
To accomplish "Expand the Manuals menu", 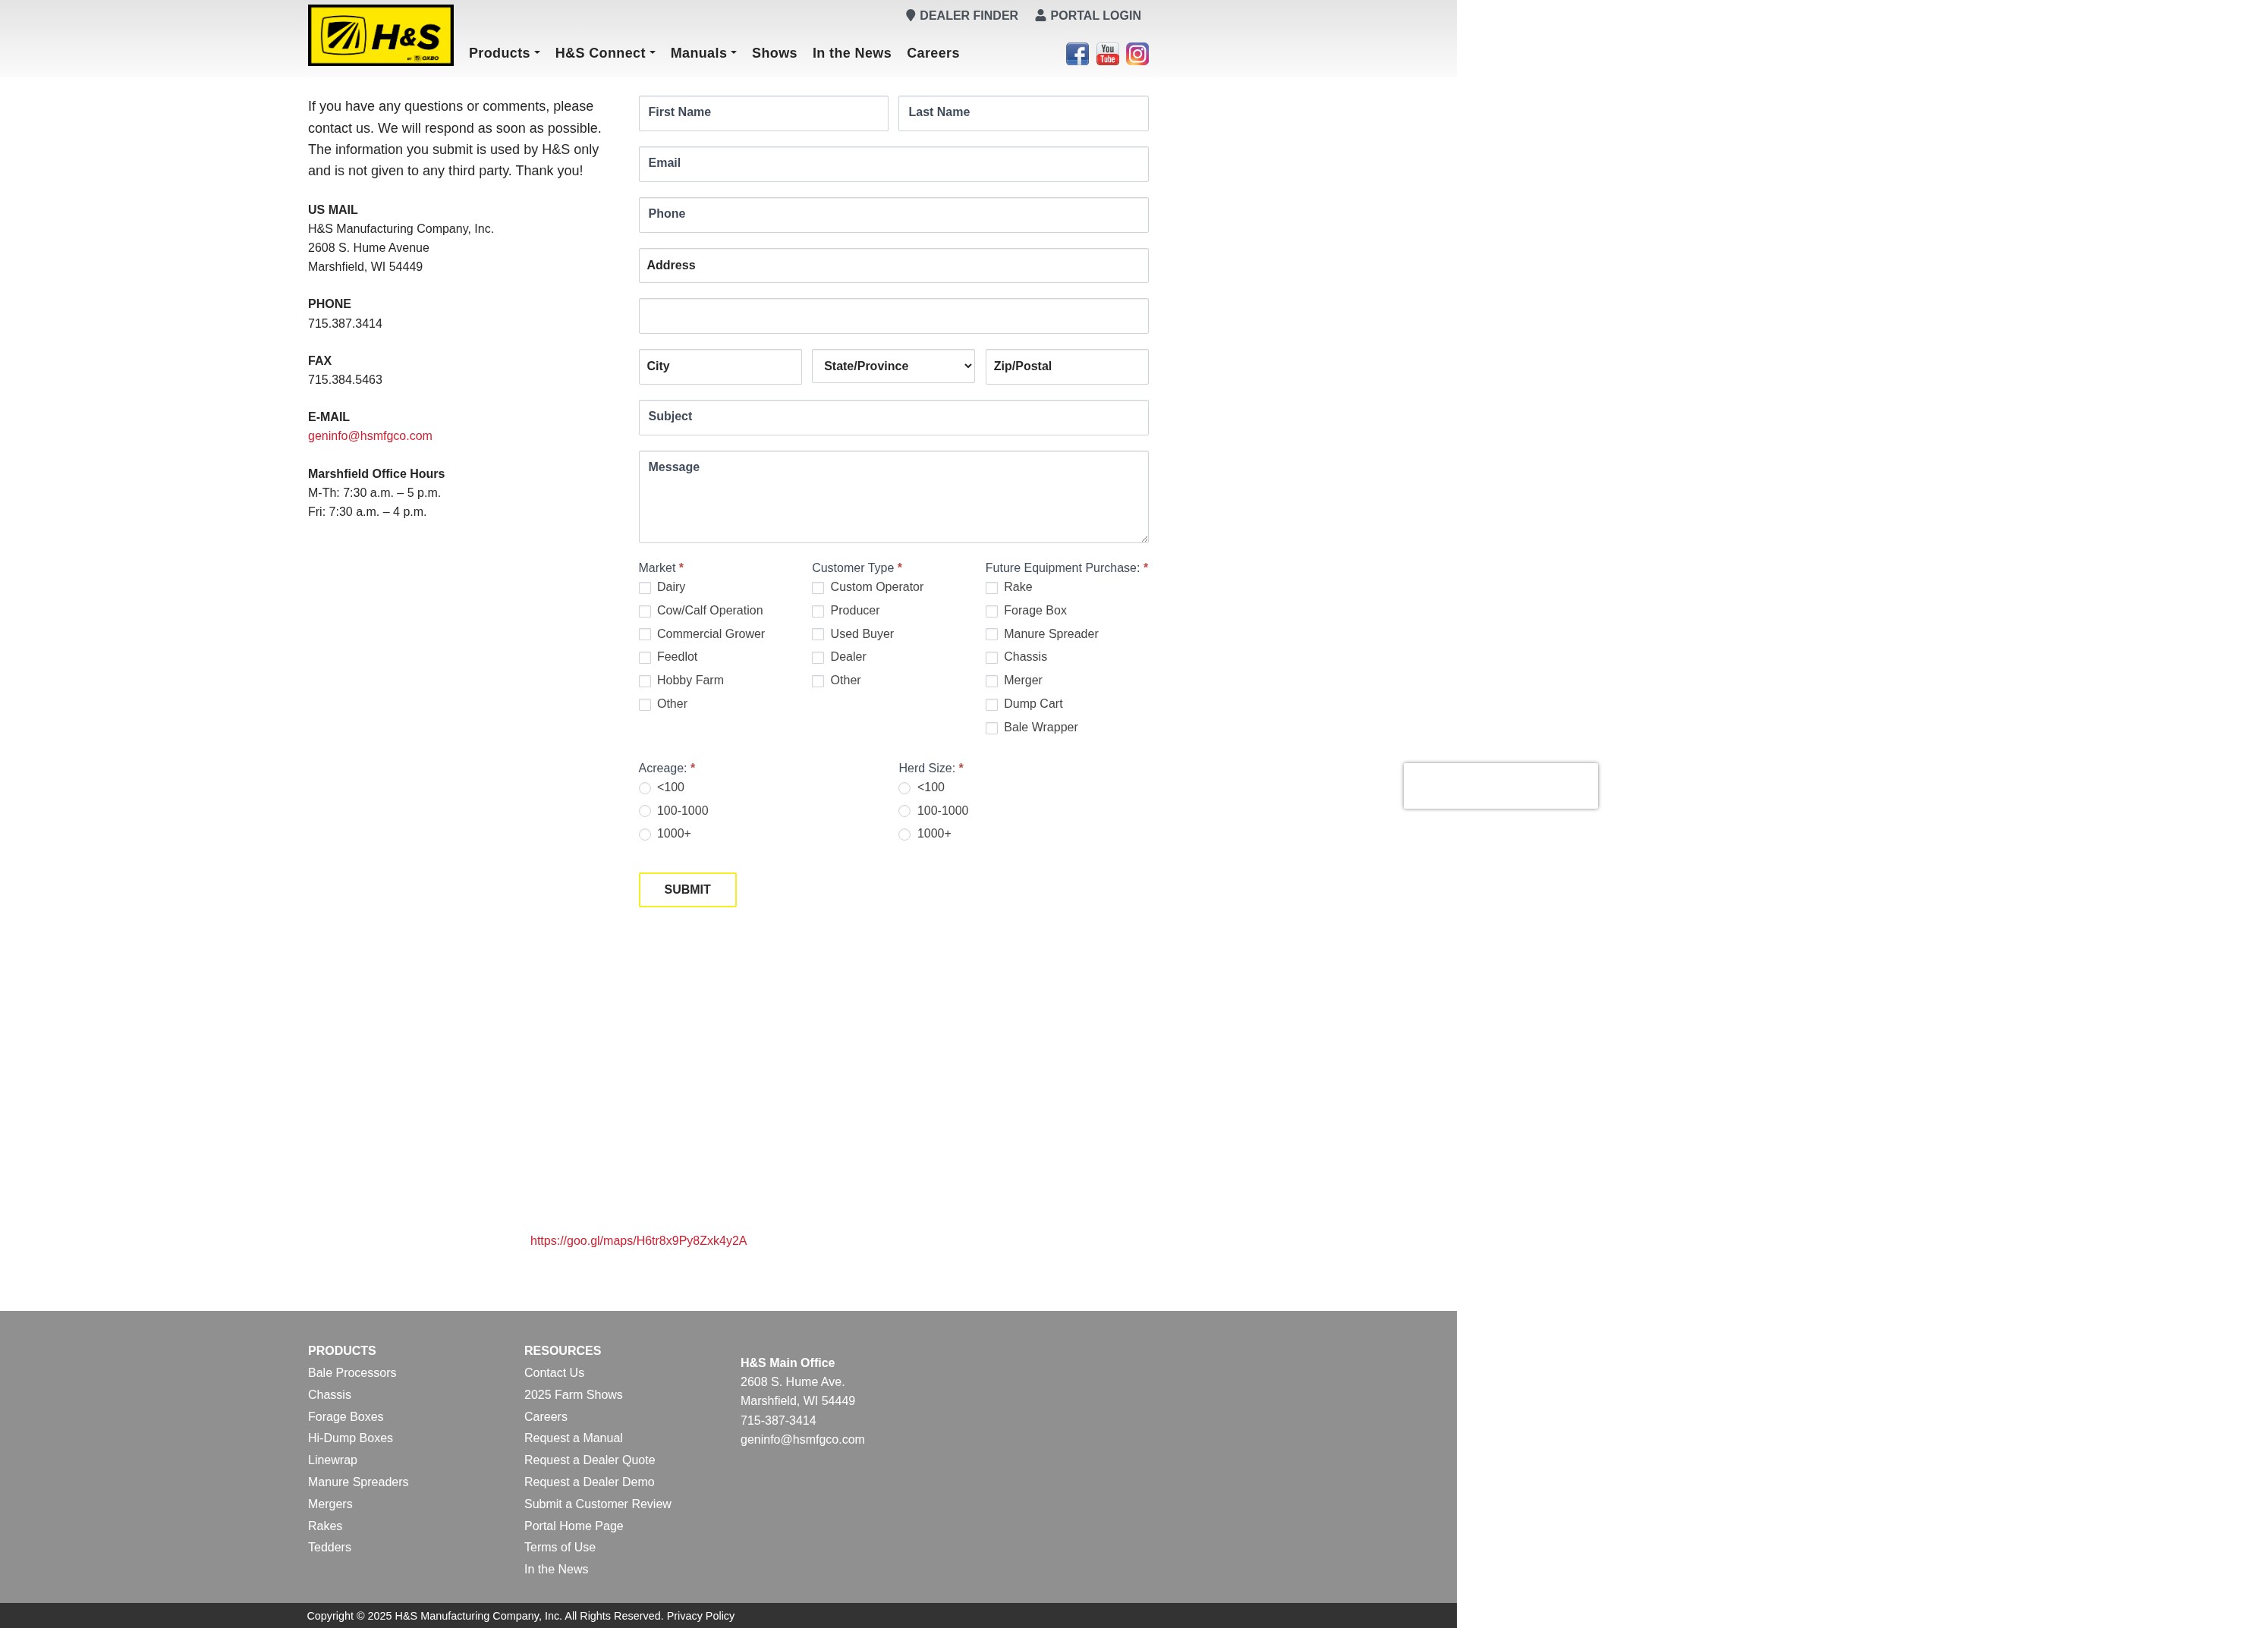I will [x=703, y=53].
